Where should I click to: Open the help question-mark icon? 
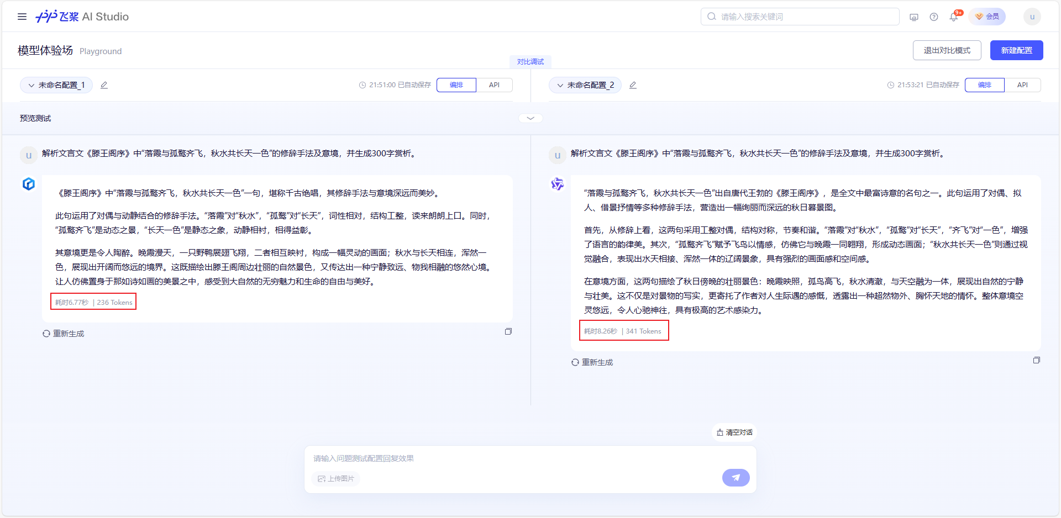coord(934,17)
